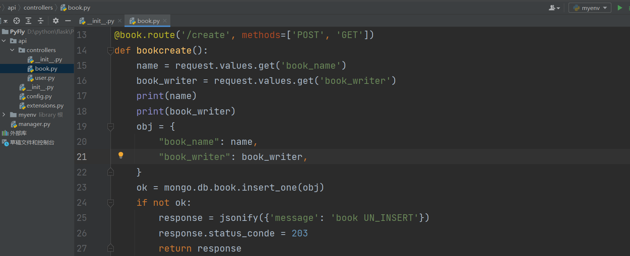This screenshot has height=256, width=630.
Task: Open the myenv run configuration dropdown
Action: pyautogui.click(x=590, y=8)
